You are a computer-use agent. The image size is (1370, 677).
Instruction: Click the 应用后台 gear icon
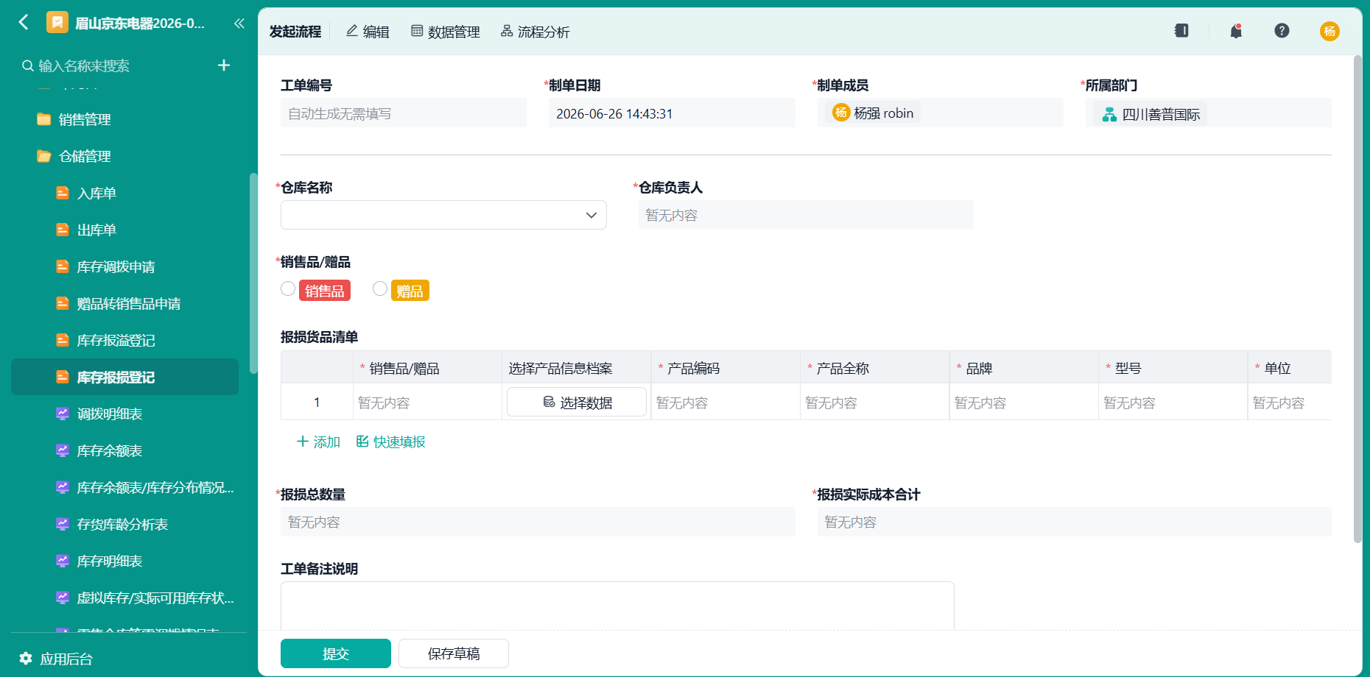[x=26, y=658]
